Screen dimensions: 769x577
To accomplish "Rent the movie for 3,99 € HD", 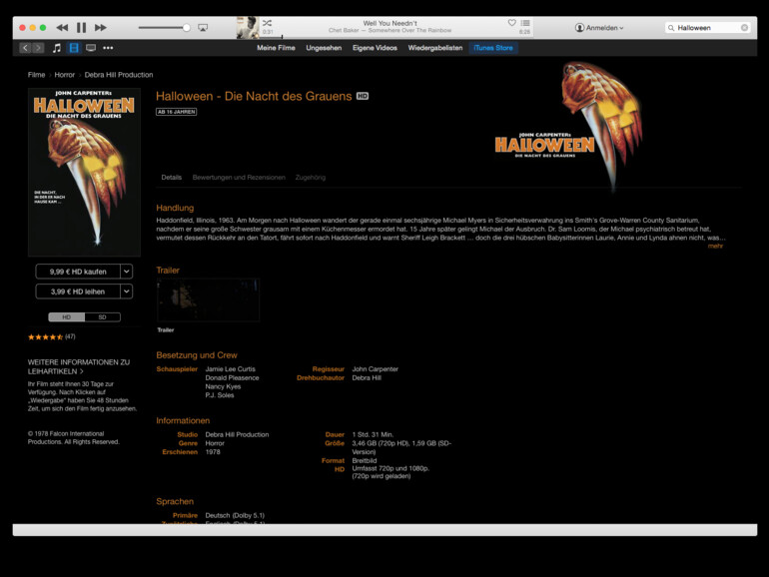I will pyautogui.click(x=78, y=291).
